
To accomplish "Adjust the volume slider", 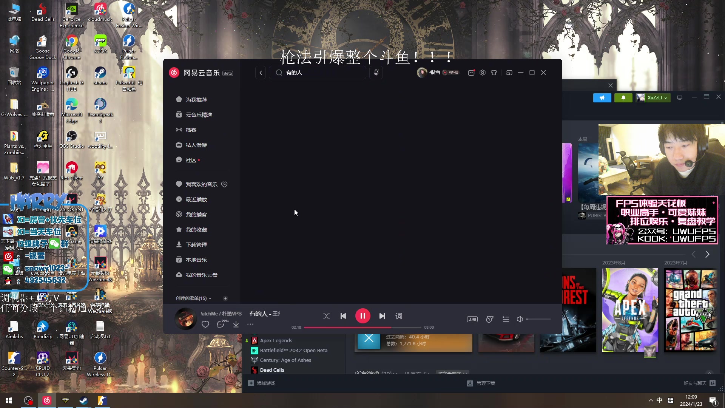I will [538, 319].
